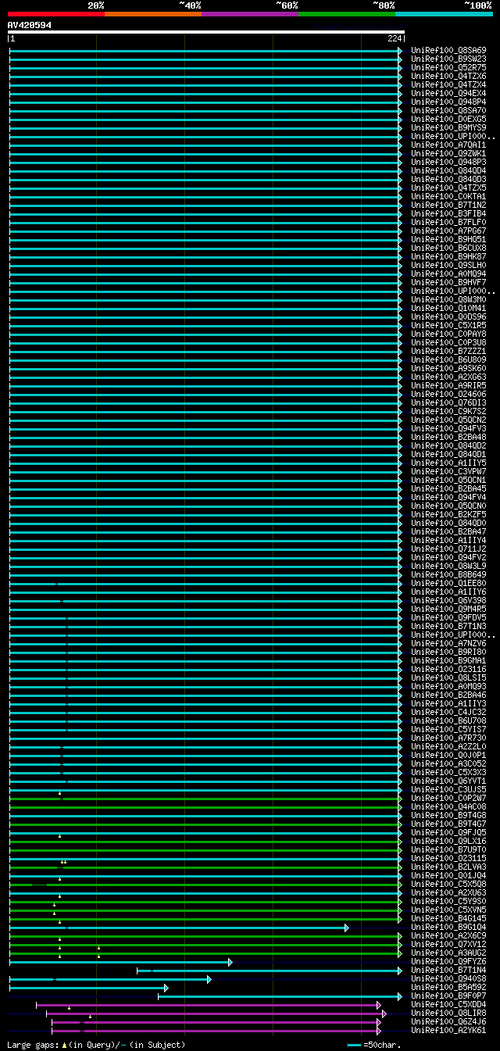Select the UniRef100_Q9ZWK1 label
Image resolution: width=500 pixels, height=1051 pixels.
coord(448,153)
